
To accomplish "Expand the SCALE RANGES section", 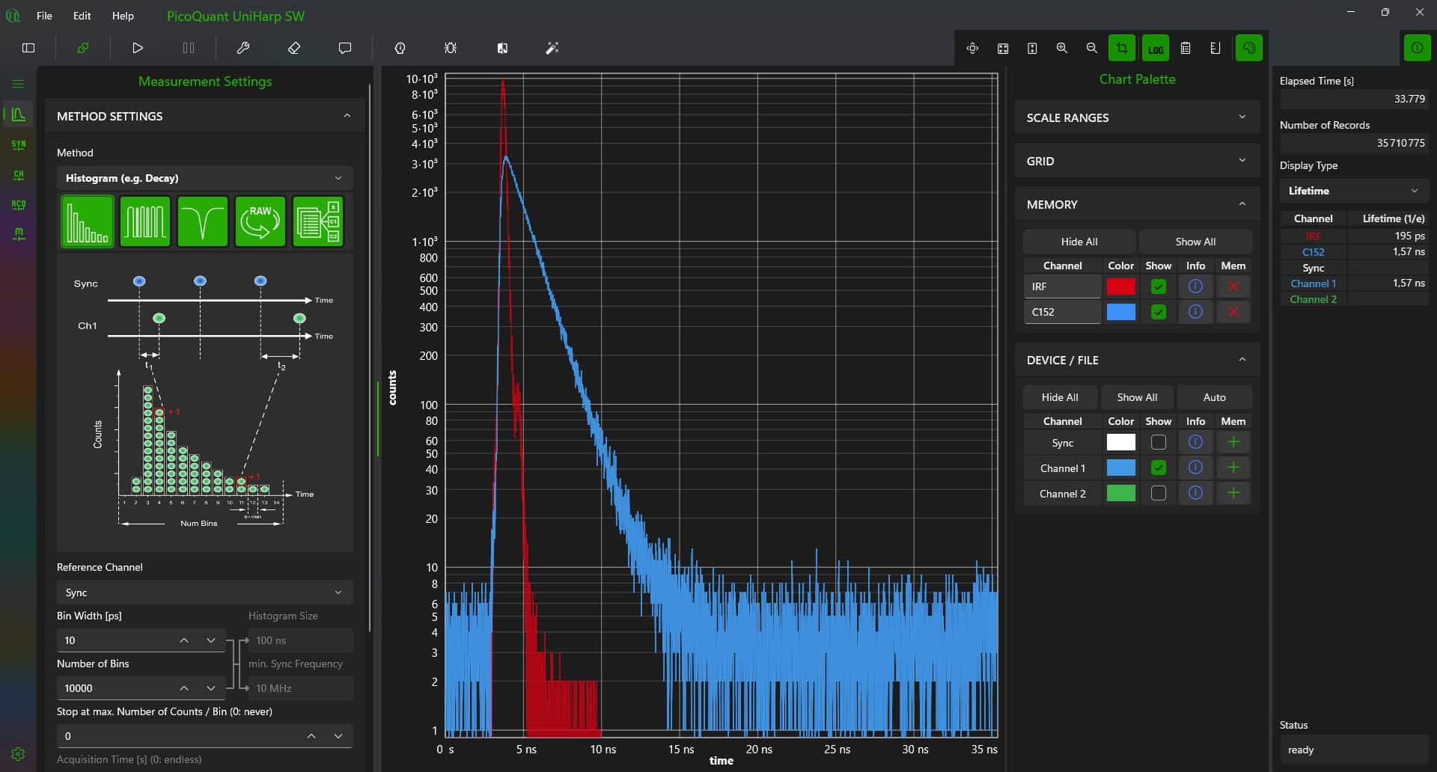I will (x=1135, y=117).
